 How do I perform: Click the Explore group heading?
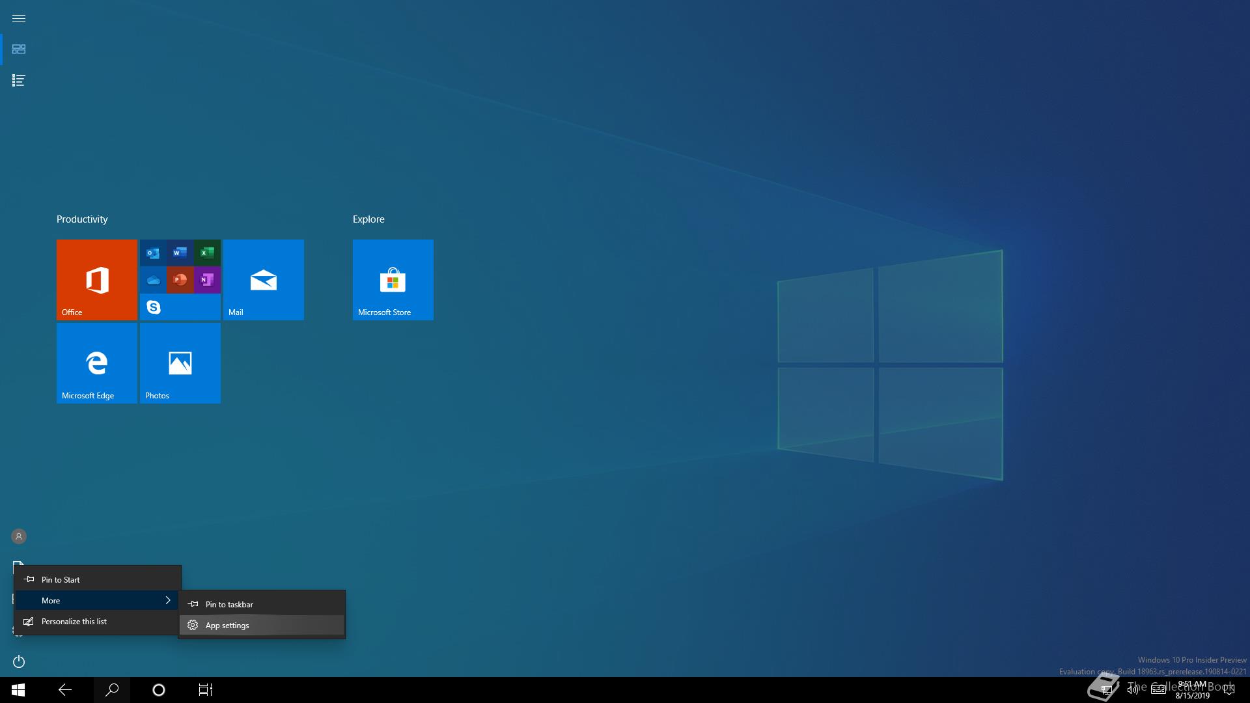[368, 219]
